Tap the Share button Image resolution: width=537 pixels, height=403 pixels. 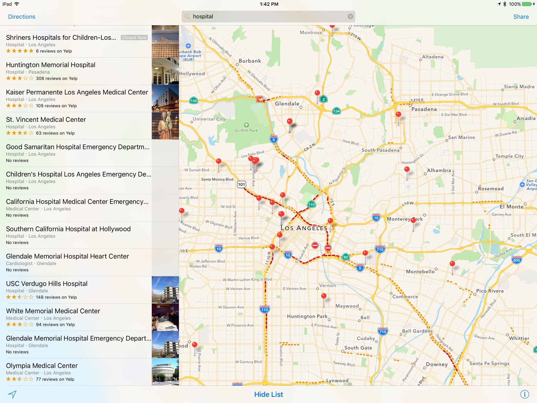(x=521, y=17)
